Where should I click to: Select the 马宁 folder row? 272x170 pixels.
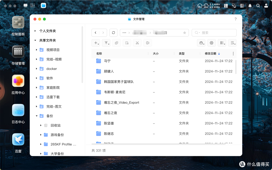tap(164, 61)
